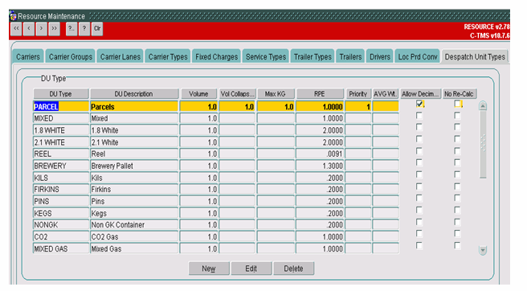This screenshot has width=527, height=291.
Task: Click No Re-Calc column header
Action: [459, 94]
